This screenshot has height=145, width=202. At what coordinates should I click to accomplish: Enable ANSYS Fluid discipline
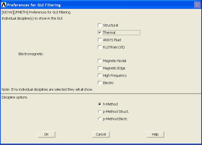point(100,40)
